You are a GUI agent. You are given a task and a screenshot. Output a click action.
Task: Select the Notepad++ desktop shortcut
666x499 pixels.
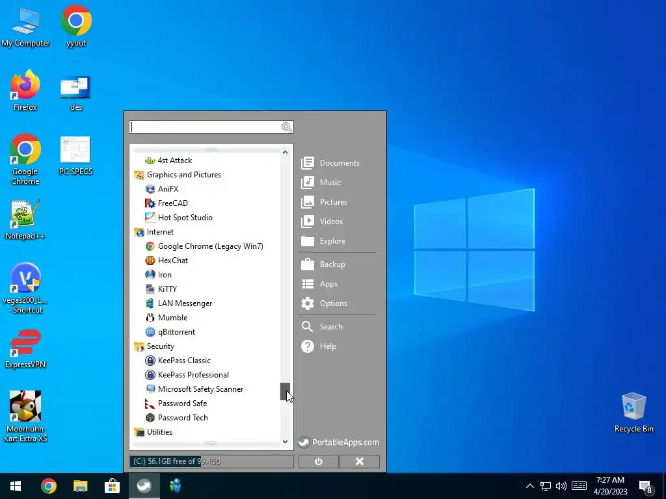point(25,220)
